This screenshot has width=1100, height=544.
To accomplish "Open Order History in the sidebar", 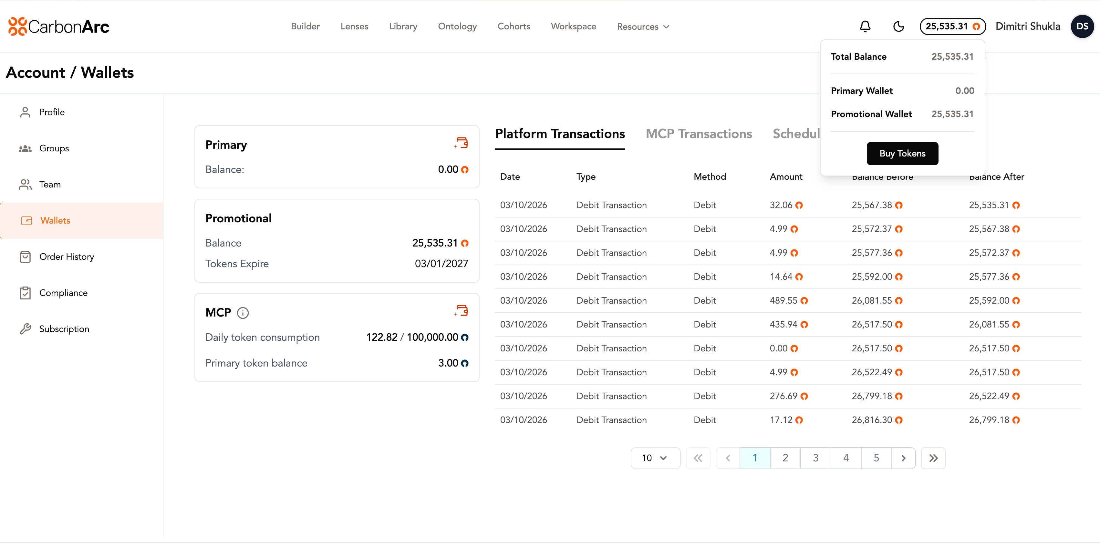I will pos(66,257).
